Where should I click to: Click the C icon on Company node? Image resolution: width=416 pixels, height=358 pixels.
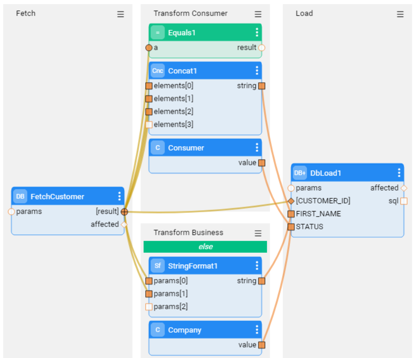pyautogui.click(x=157, y=330)
